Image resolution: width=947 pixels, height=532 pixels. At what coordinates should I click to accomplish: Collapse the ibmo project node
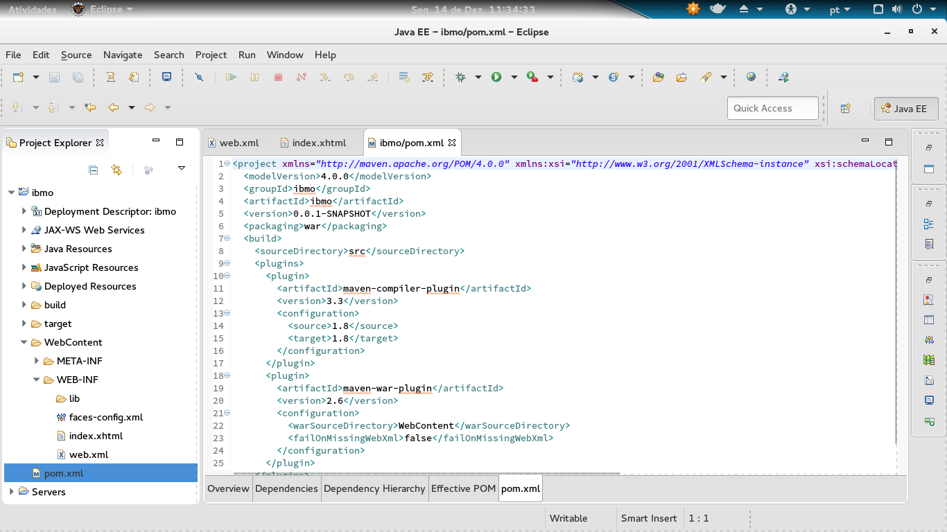(11, 193)
